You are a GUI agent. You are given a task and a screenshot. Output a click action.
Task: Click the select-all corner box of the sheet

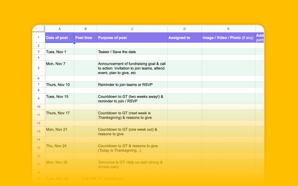click(39, 29)
